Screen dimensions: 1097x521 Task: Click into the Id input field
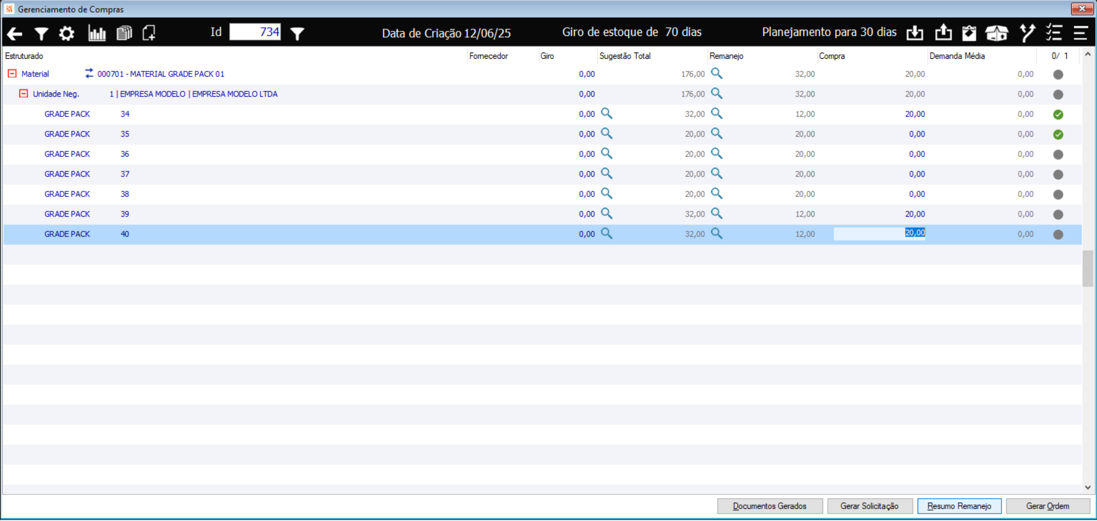point(255,32)
